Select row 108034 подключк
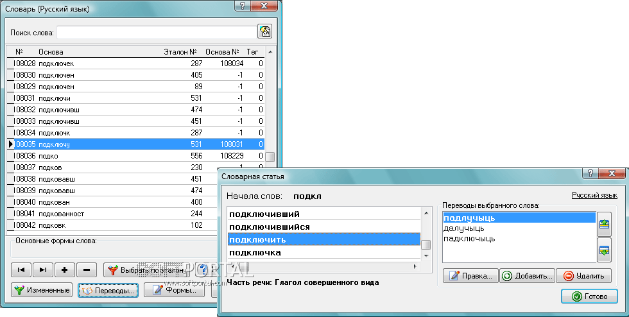The height and width of the screenshot is (317, 629). pyautogui.click(x=135, y=132)
